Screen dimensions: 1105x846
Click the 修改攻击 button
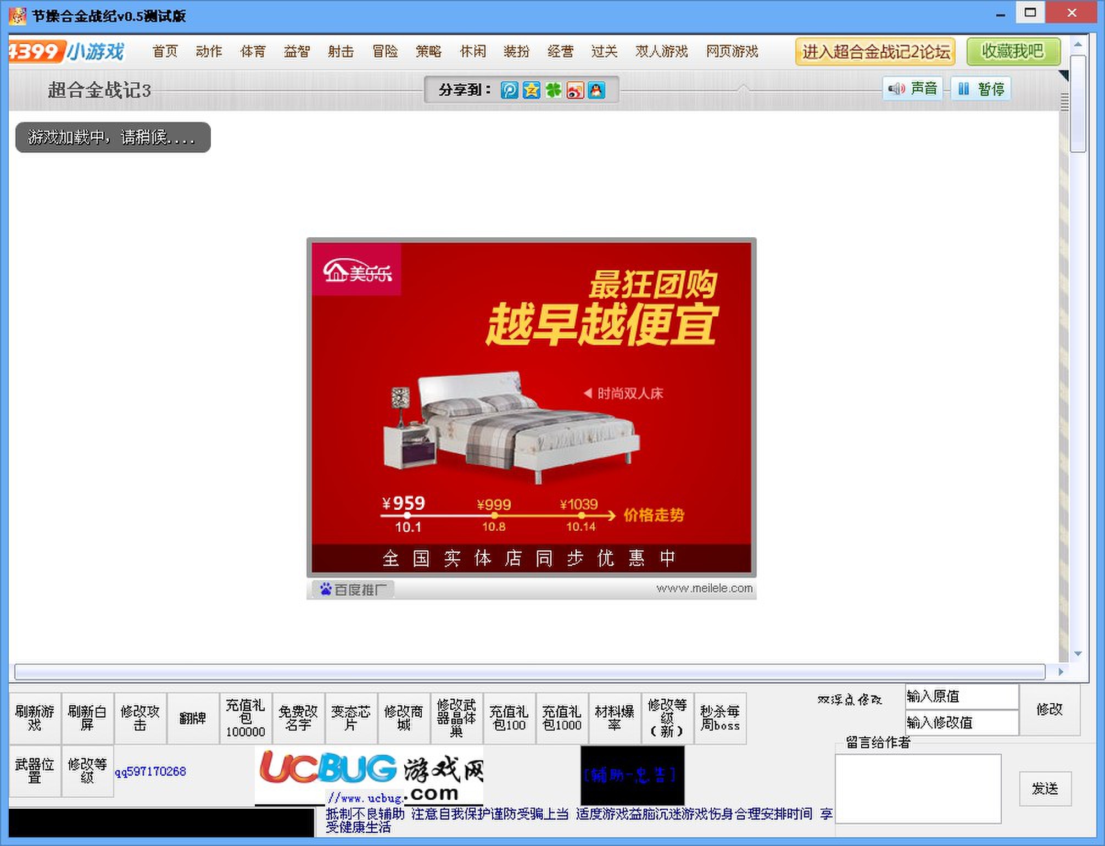[x=140, y=718]
